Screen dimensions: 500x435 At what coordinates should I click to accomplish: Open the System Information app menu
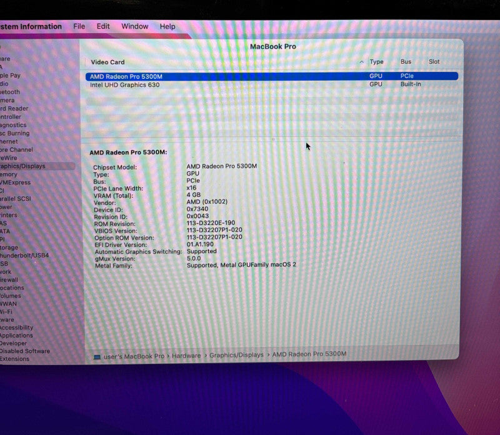pos(31,26)
